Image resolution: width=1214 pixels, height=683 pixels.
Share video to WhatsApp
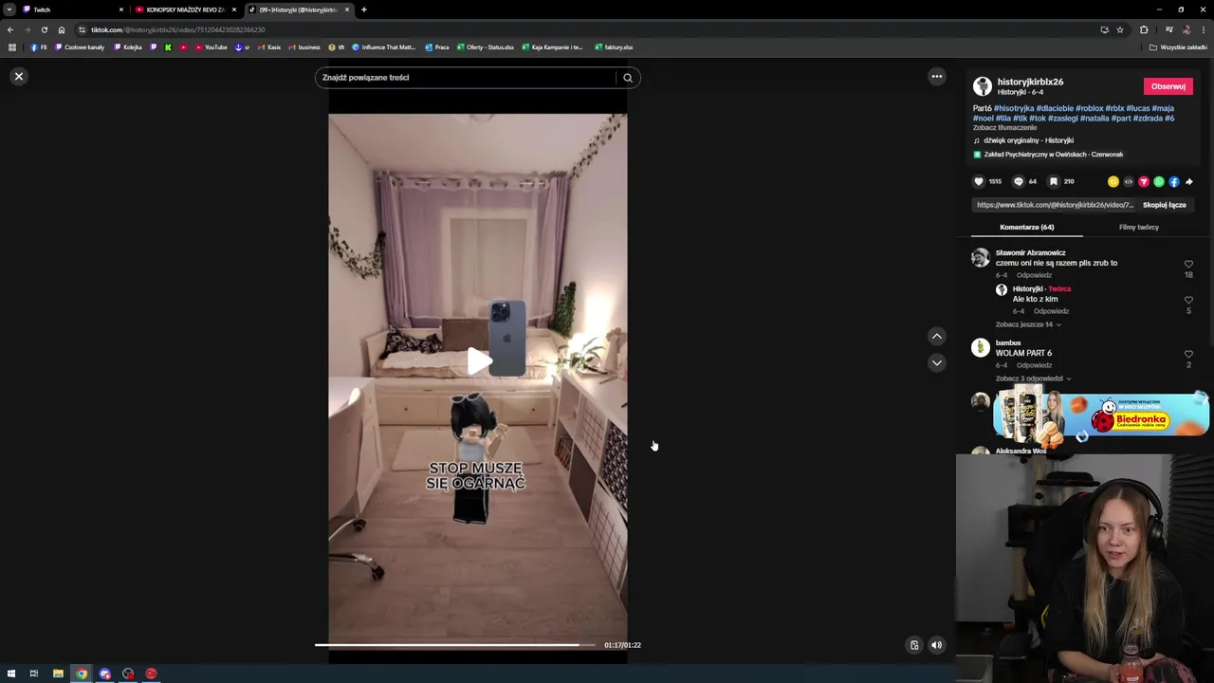pyautogui.click(x=1159, y=181)
